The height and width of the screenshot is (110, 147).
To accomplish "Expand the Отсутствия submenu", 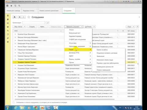I will point(78,43).
